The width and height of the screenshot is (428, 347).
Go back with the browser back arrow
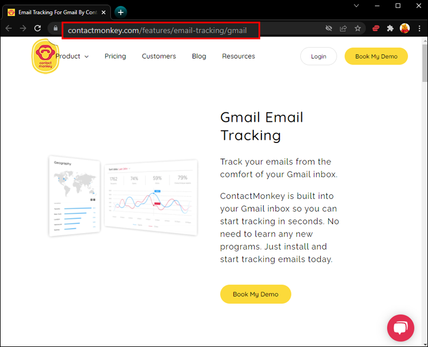point(9,28)
